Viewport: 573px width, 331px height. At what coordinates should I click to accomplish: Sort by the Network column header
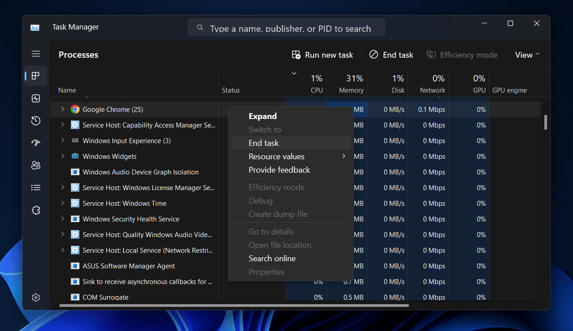[428, 83]
